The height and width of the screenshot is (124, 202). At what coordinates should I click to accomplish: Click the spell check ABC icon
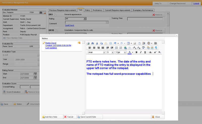click(x=143, y=48)
